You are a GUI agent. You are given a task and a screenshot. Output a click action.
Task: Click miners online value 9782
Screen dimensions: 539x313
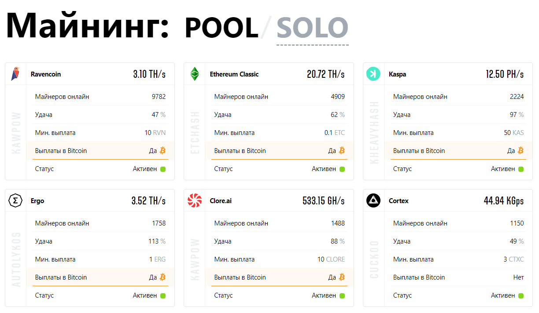(159, 97)
